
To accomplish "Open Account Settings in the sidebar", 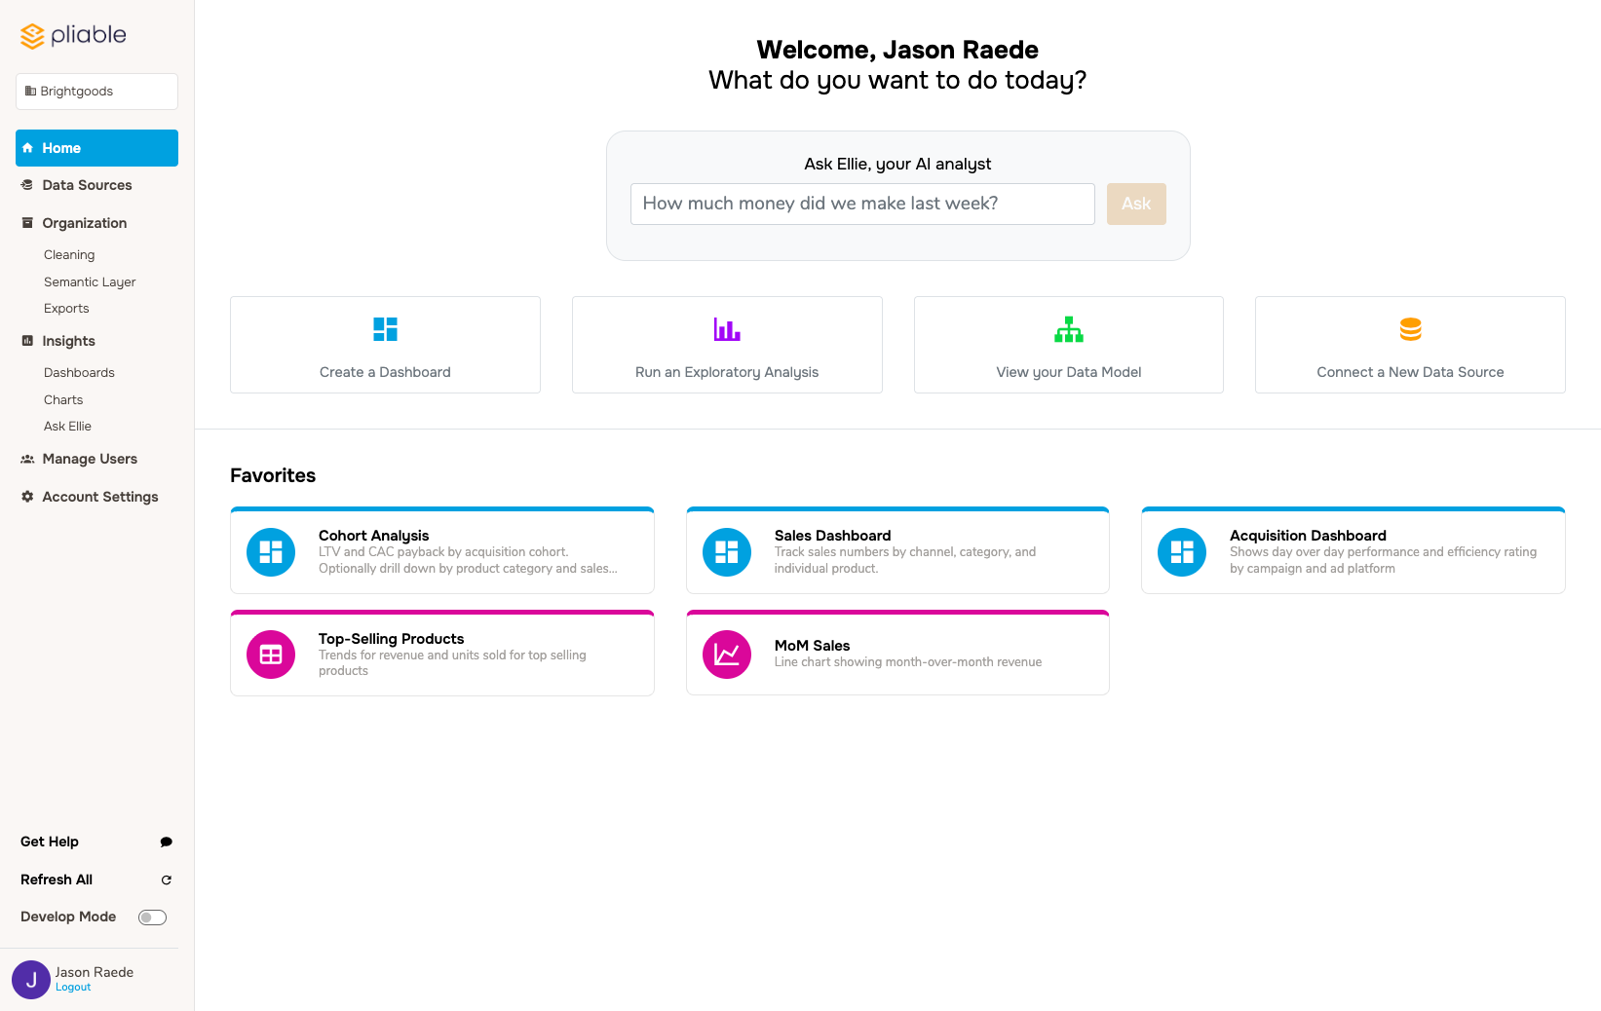I will click(x=99, y=497).
